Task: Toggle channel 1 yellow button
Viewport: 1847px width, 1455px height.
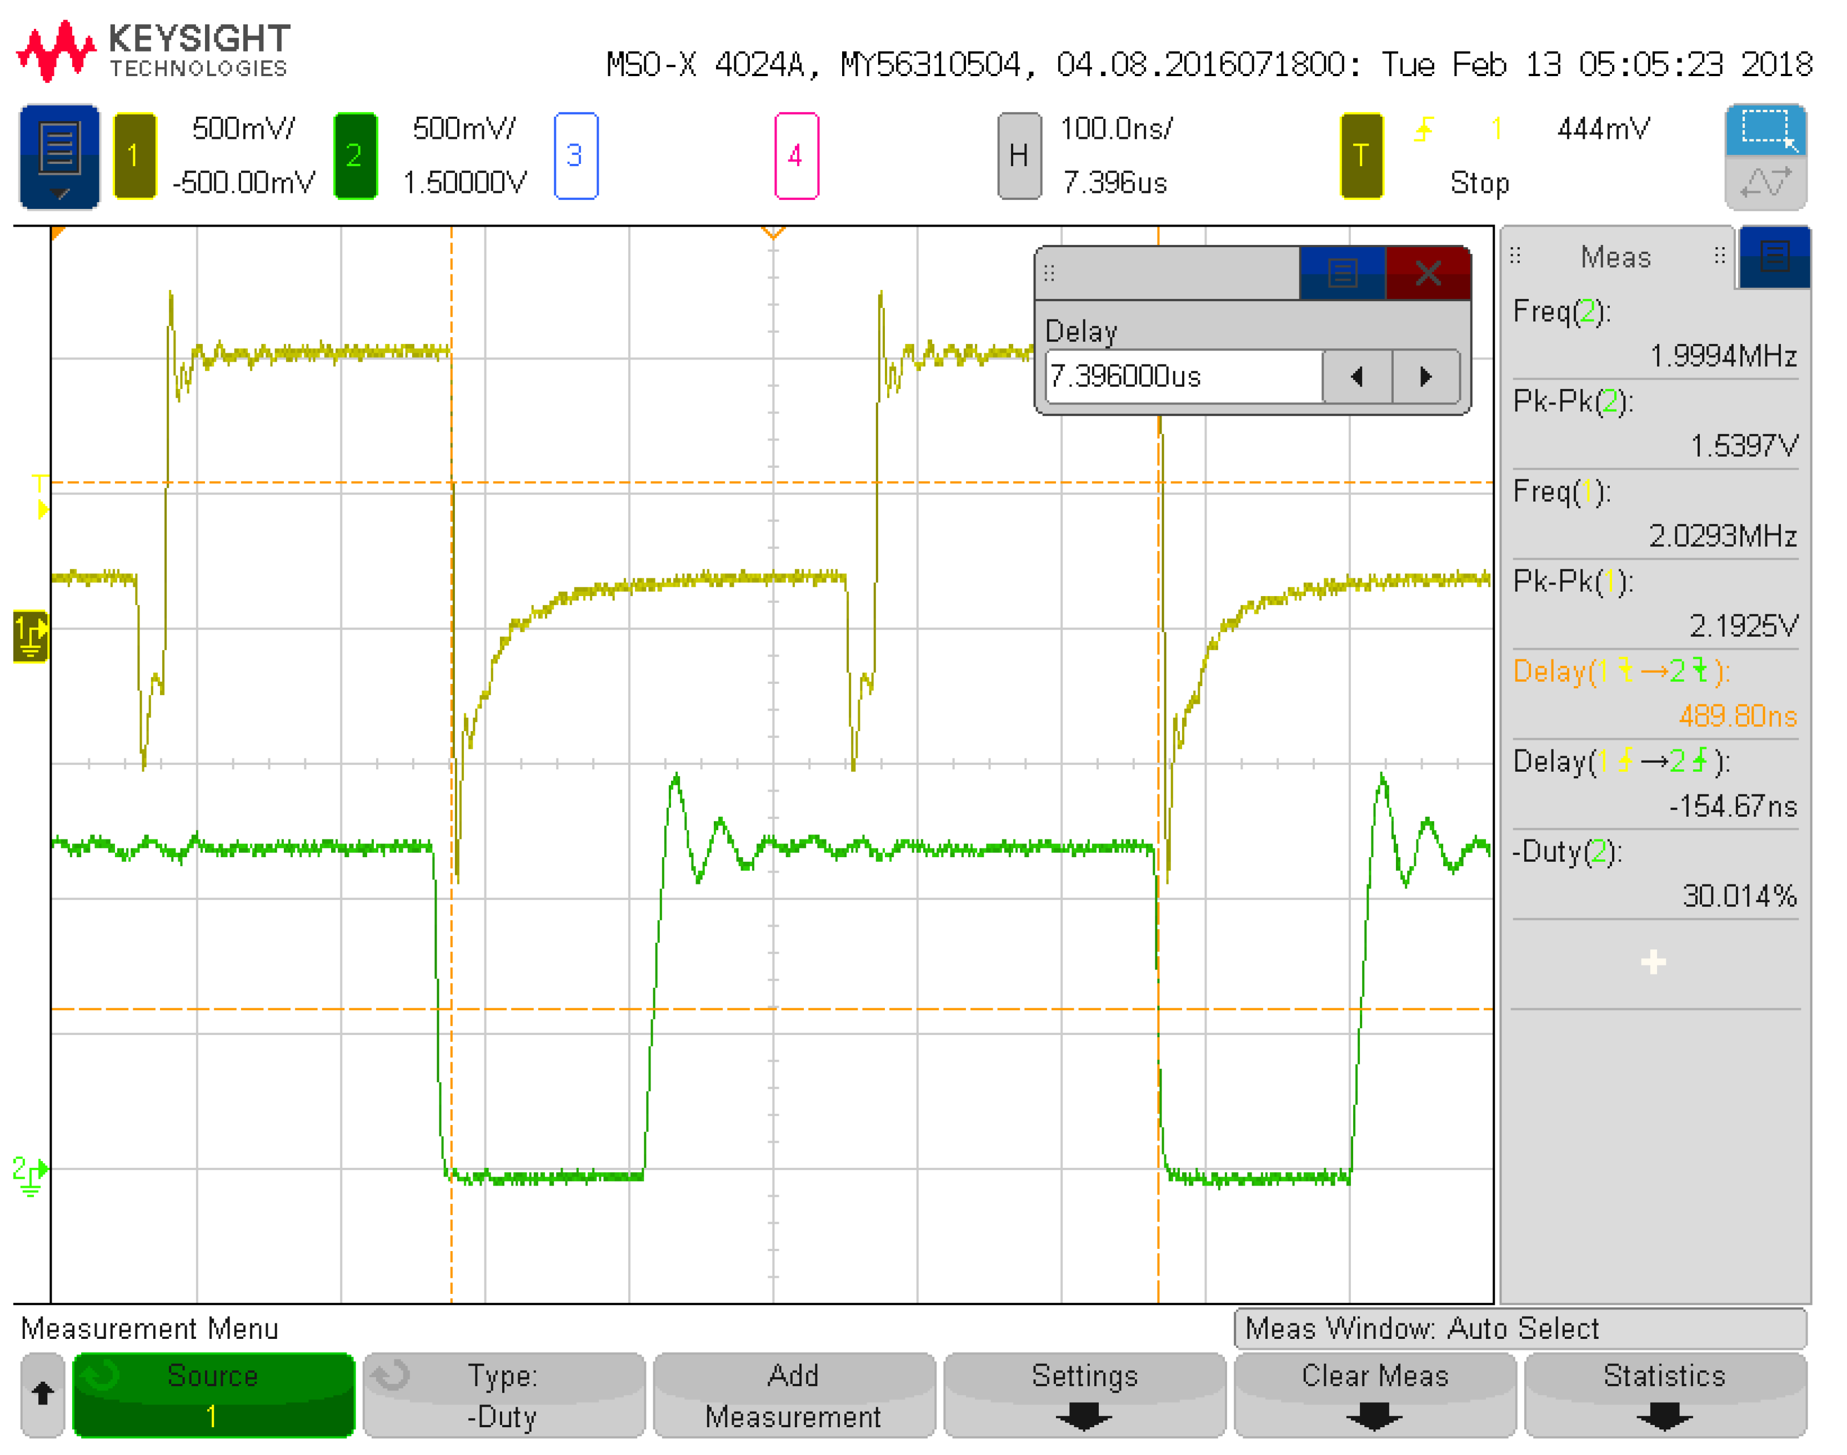Action: tap(134, 156)
